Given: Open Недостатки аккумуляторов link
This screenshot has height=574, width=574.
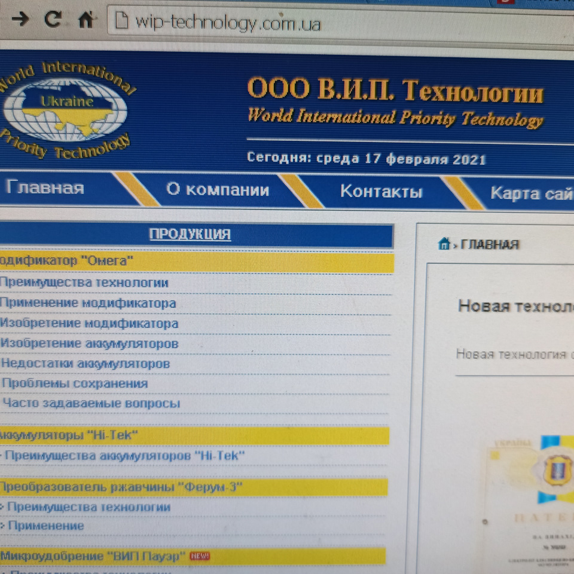Looking at the screenshot, I should pos(86,364).
